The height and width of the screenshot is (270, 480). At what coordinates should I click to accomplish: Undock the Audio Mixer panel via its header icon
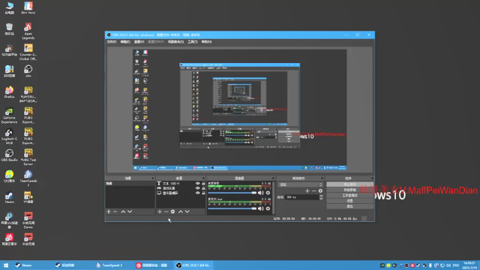pos(273,178)
